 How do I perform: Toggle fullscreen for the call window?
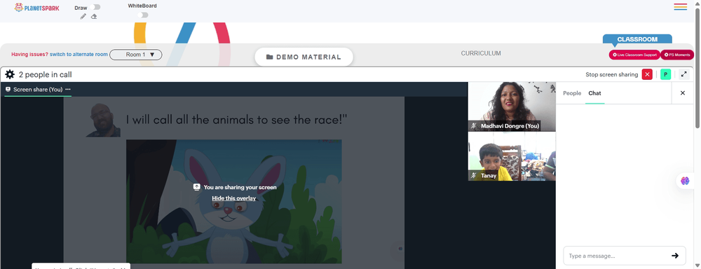tap(684, 75)
